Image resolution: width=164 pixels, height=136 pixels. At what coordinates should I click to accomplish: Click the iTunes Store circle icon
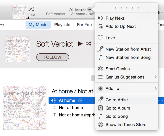point(100,124)
